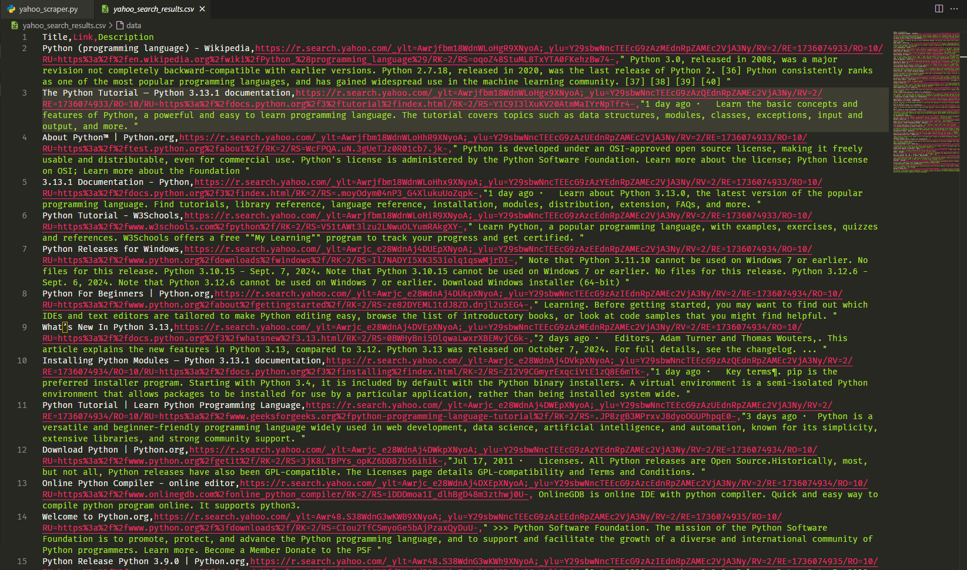Image resolution: width=967 pixels, height=570 pixels.
Task: Click the document icon beside breadcrumb data
Action: (x=120, y=26)
